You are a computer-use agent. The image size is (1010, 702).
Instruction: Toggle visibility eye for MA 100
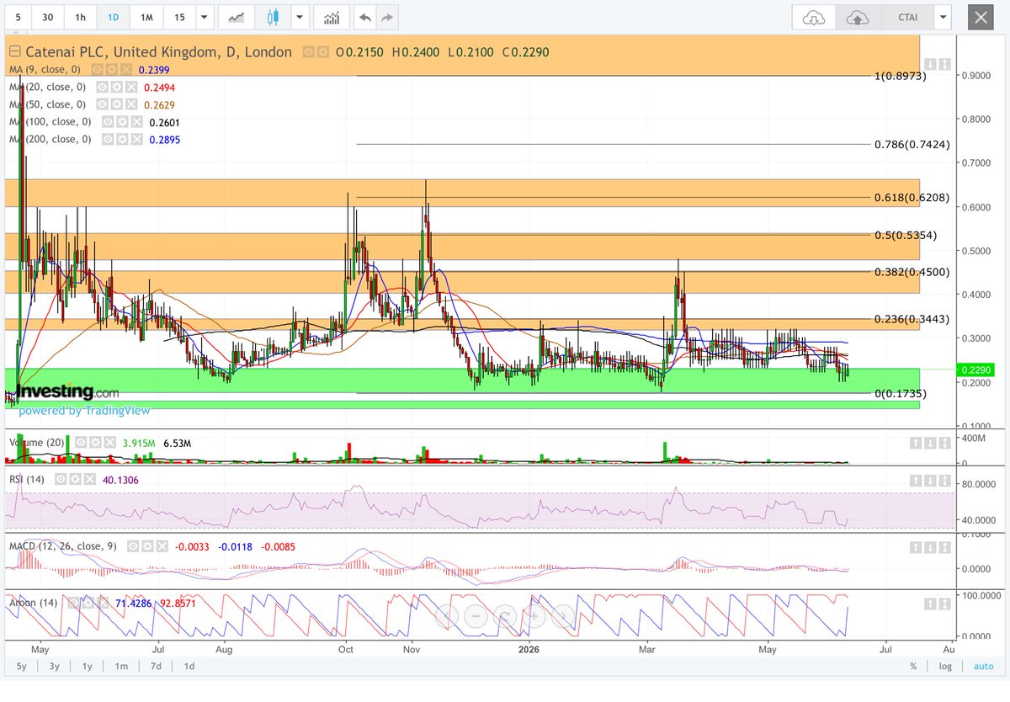pos(107,122)
